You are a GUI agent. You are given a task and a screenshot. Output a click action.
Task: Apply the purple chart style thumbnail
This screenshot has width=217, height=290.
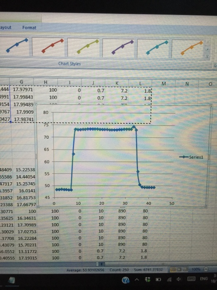pos(118,48)
